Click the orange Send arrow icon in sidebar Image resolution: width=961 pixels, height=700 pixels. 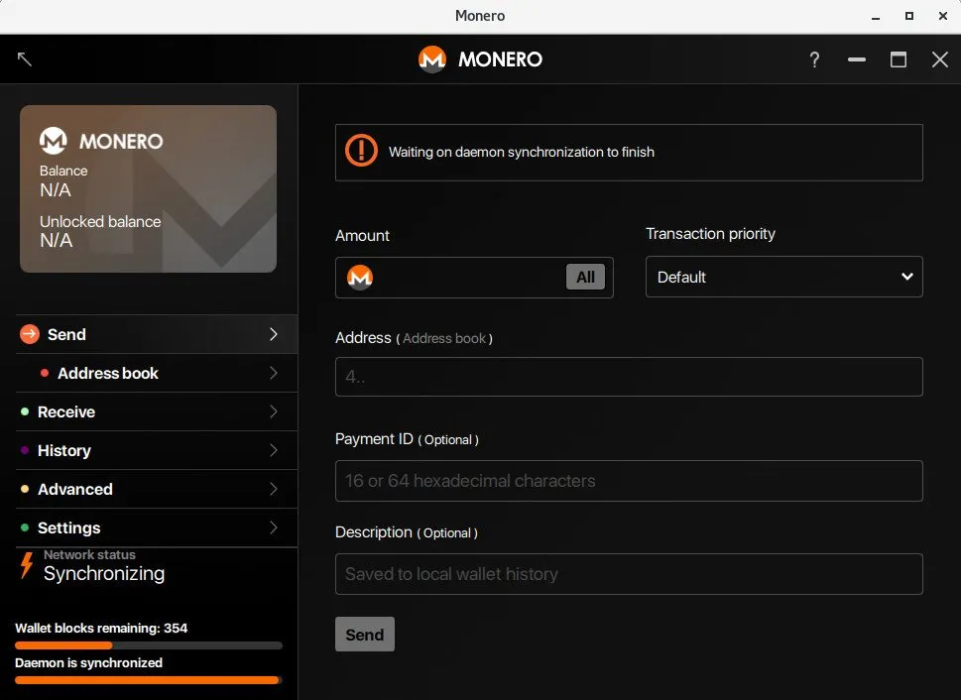(30, 334)
